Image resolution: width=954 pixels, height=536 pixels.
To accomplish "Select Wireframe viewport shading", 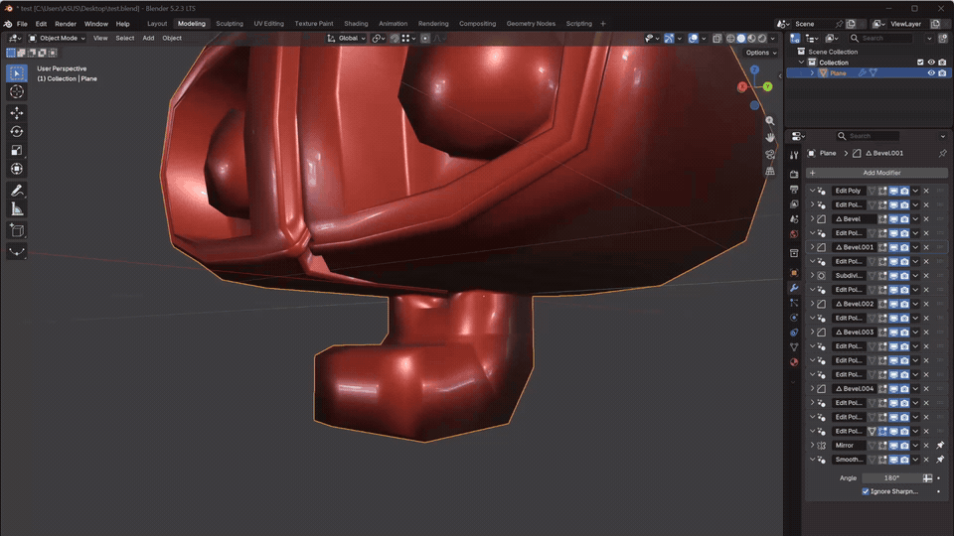I will tap(730, 39).
